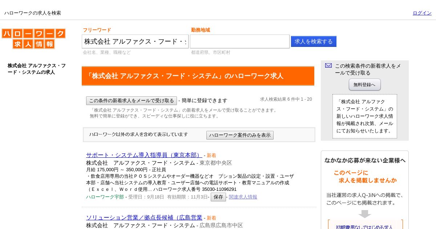Focus the 勤務地域 location field
The height and width of the screenshot is (229, 436).
coord(240,41)
